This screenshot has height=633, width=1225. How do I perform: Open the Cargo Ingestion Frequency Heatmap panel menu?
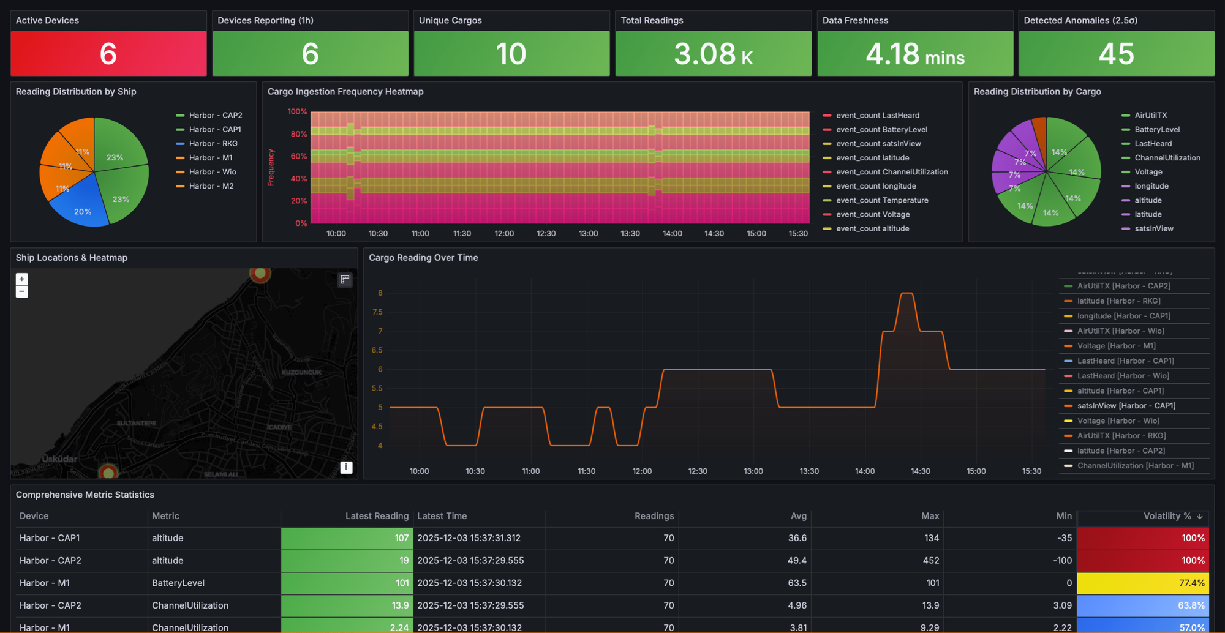[345, 92]
